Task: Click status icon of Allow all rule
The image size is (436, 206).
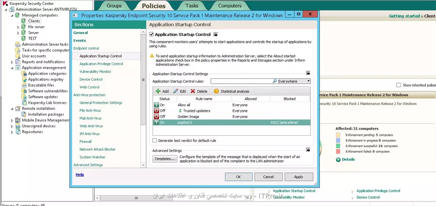Action: (x=156, y=105)
